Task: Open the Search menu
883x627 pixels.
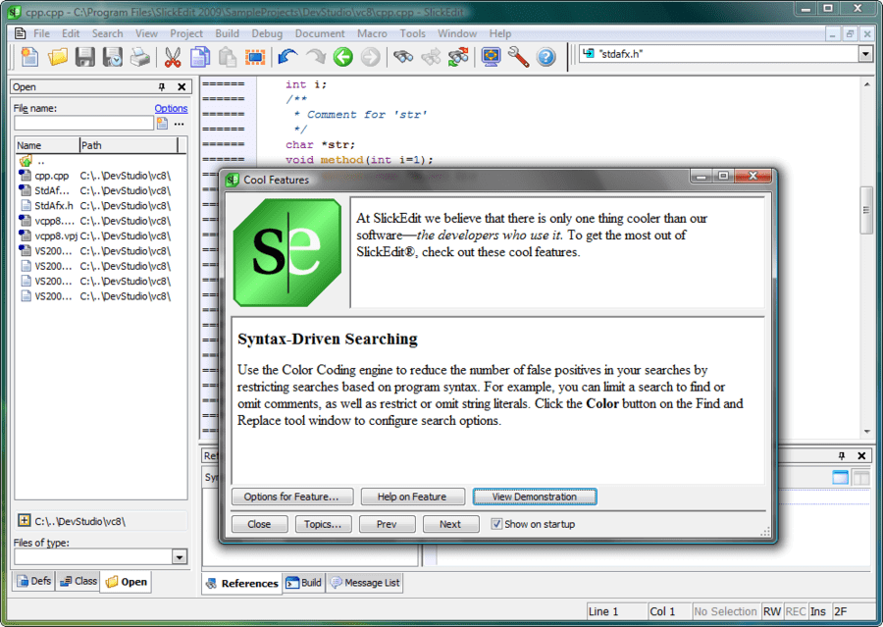Action: (x=107, y=33)
